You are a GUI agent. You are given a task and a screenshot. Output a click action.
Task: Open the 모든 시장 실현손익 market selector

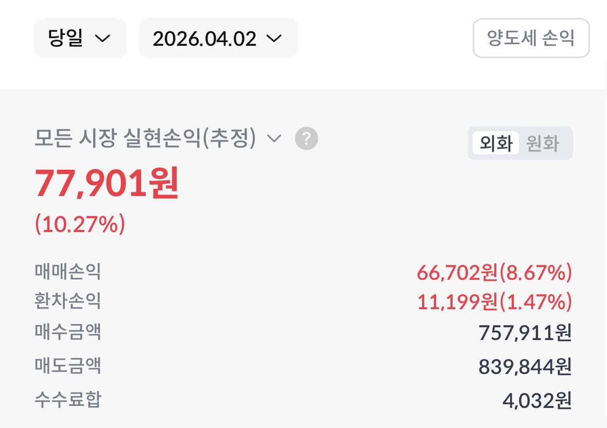[145, 138]
